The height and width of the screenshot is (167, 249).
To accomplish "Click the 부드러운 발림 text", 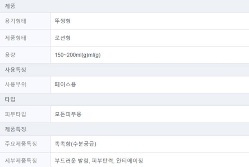I will (71, 161).
